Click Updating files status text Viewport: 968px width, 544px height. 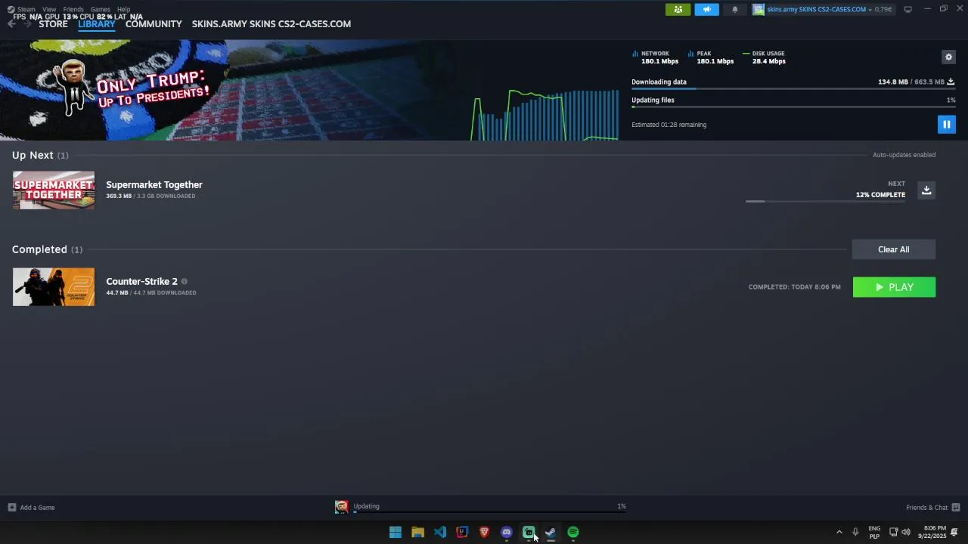(x=653, y=100)
